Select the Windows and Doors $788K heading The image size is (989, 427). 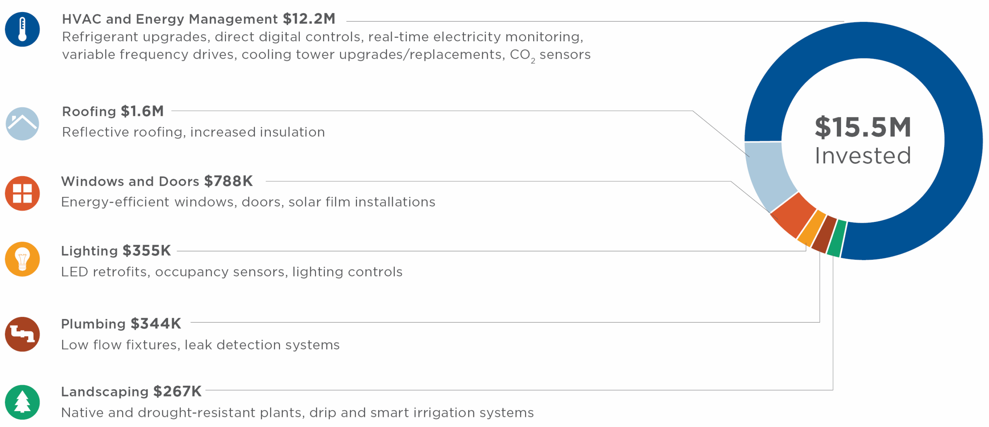157,181
